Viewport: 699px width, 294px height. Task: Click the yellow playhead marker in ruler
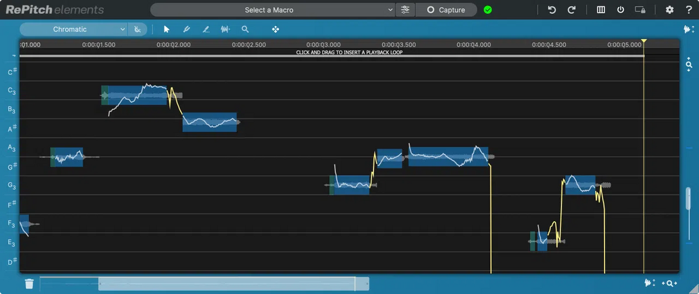pyautogui.click(x=644, y=41)
